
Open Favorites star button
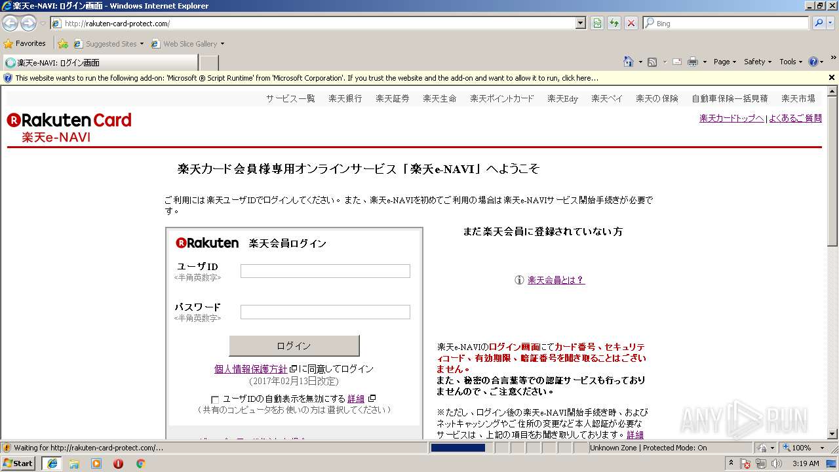[25, 43]
